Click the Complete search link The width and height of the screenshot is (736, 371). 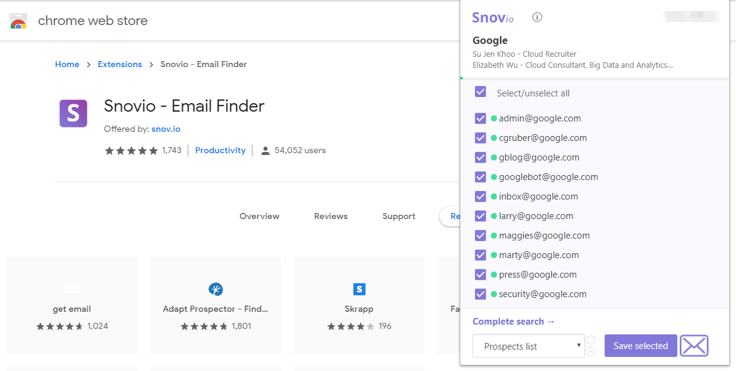(513, 322)
